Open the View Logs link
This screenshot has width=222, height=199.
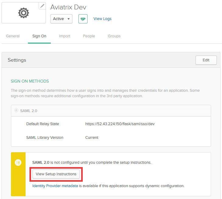pos(102,19)
